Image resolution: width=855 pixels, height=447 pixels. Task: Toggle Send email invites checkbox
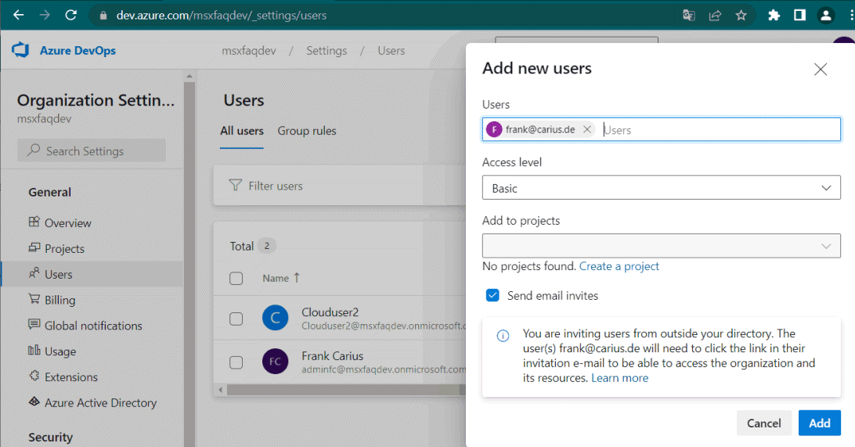492,295
